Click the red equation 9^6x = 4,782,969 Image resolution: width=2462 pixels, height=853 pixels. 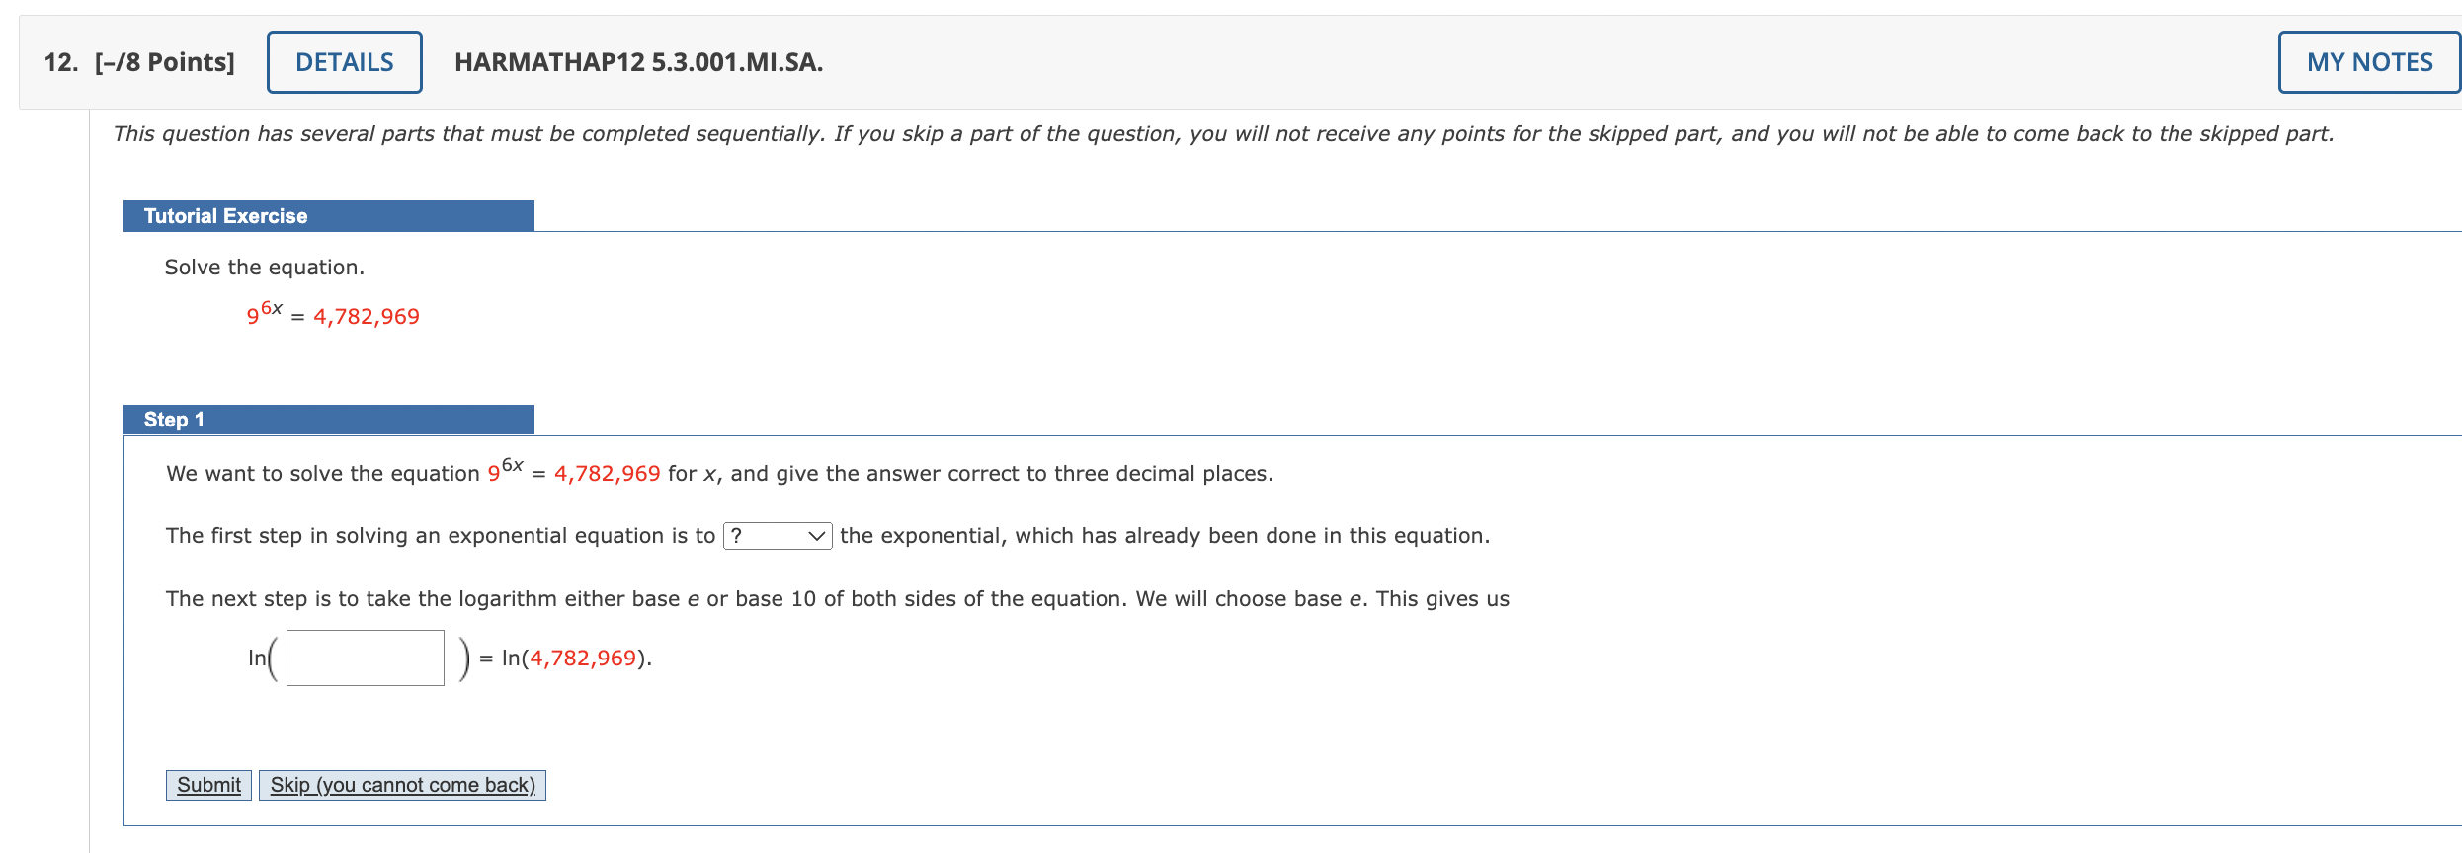333,314
